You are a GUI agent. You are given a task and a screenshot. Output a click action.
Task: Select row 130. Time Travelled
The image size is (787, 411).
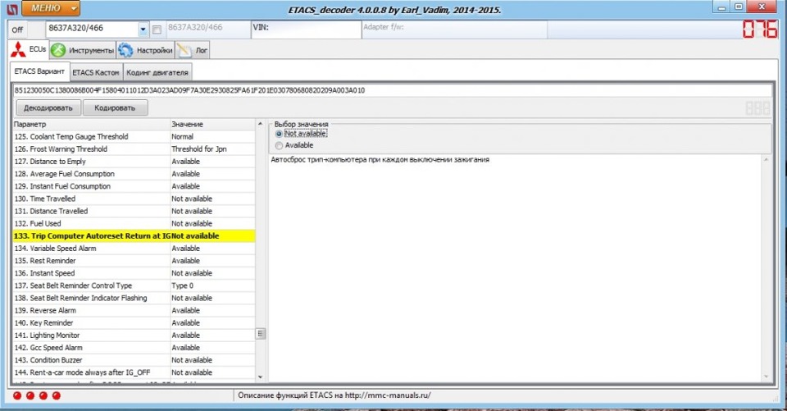coord(134,199)
